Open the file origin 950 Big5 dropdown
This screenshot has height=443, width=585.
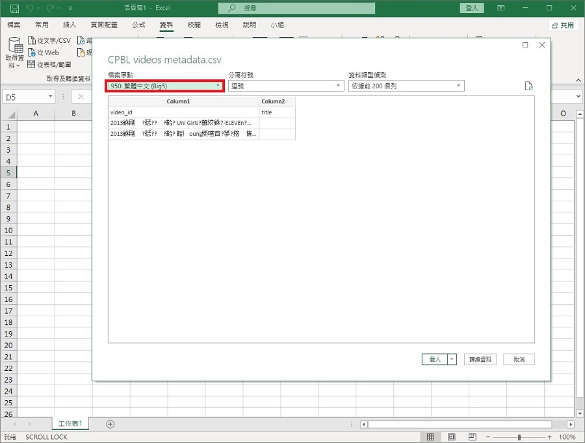pyautogui.click(x=165, y=86)
